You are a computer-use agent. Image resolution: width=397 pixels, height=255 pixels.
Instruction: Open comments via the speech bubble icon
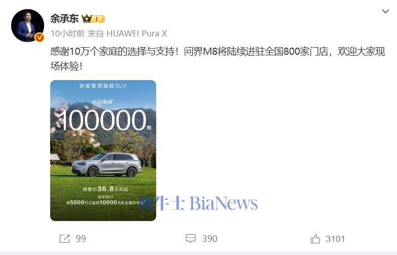(191, 239)
